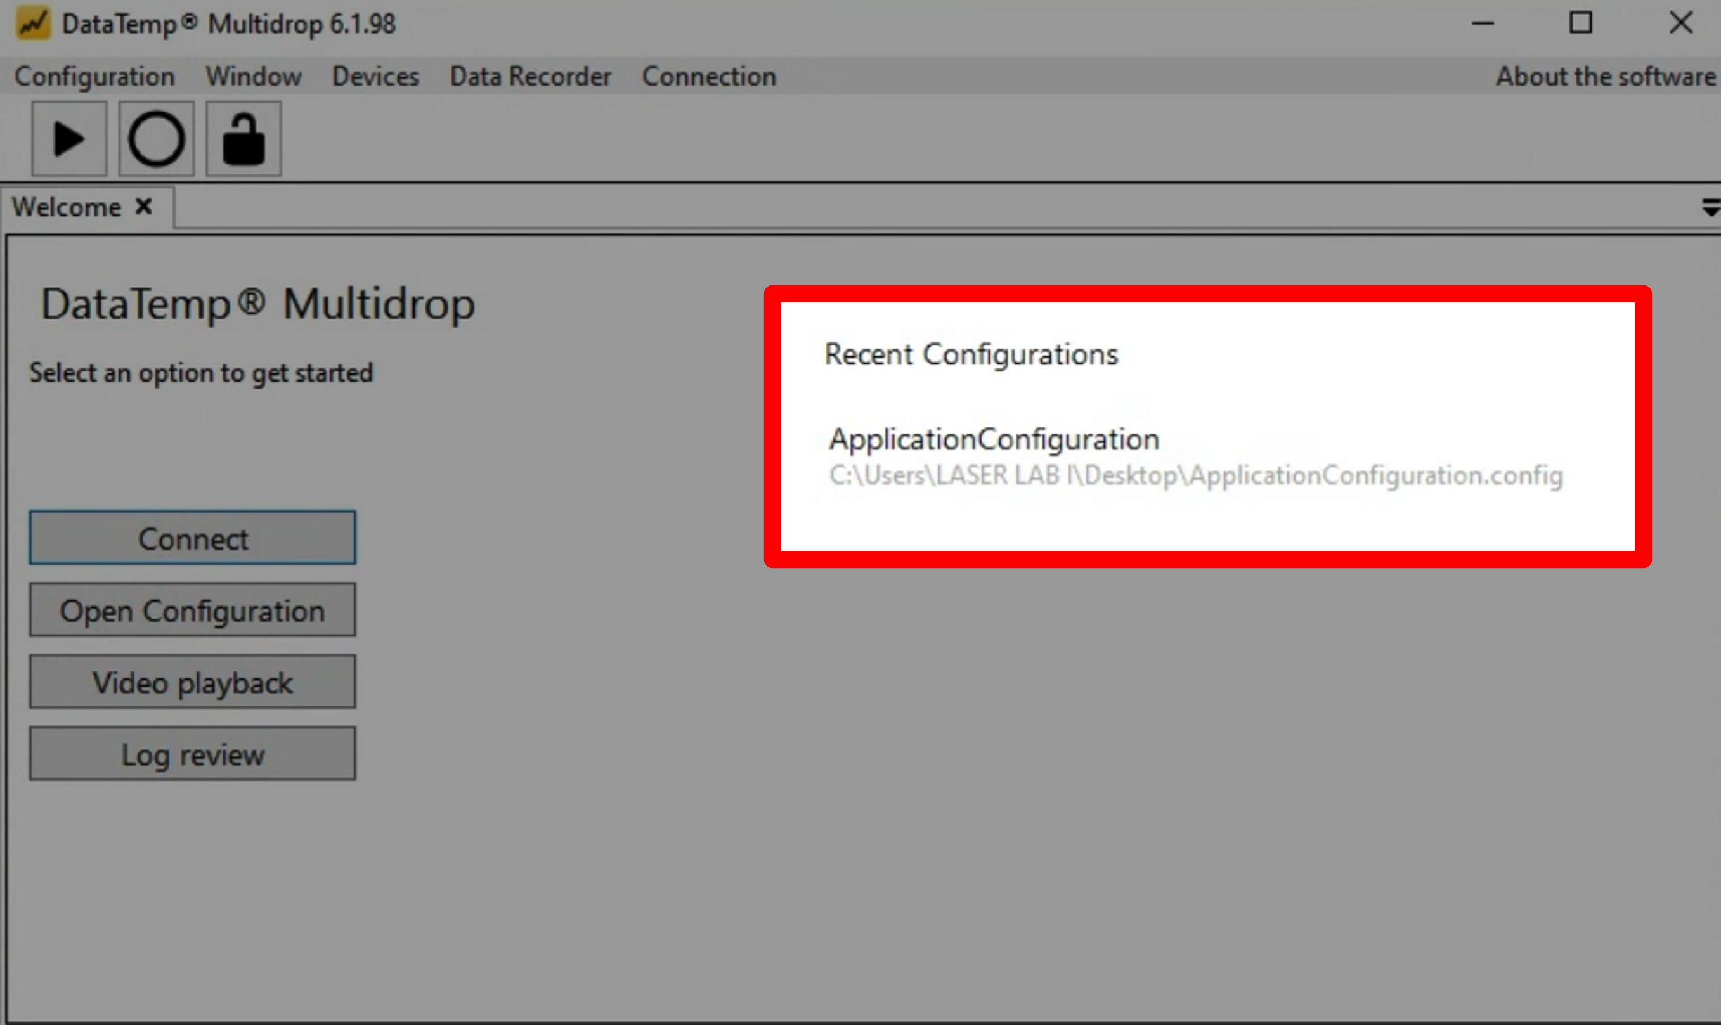This screenshot has width=1721, height=1025.
Task: Open the Configuration menu
Action: coord(94,77)
